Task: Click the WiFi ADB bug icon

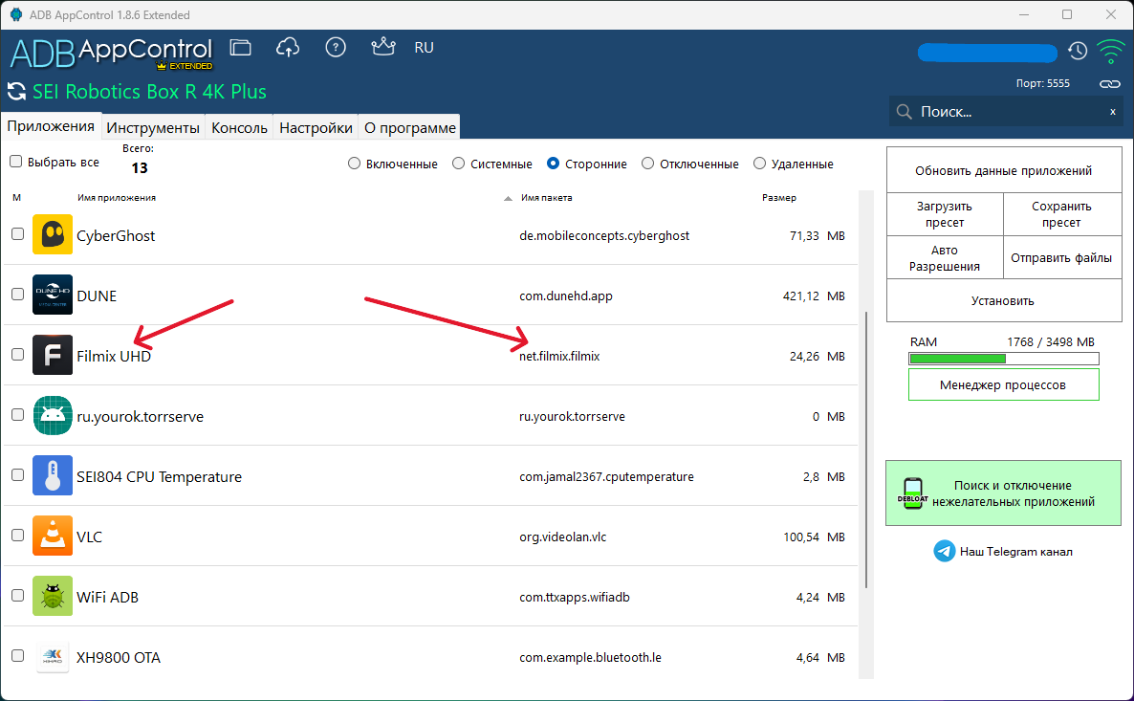Action: click(x=53, y=596)
